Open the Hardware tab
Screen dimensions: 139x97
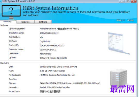(25, 22)
